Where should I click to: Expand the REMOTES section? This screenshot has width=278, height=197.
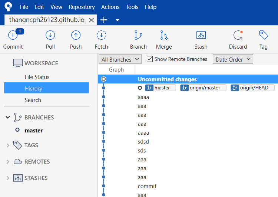tap(8, 162)
